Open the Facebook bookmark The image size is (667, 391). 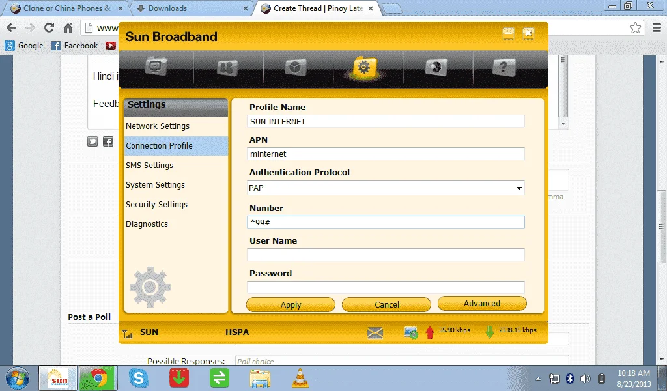pyautogui.click(x=74, y=46)
